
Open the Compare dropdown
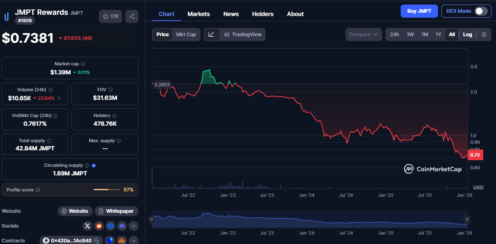363,35
